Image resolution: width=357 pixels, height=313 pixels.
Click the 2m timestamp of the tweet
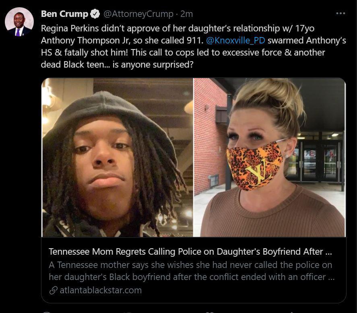(x=187, y=14)
